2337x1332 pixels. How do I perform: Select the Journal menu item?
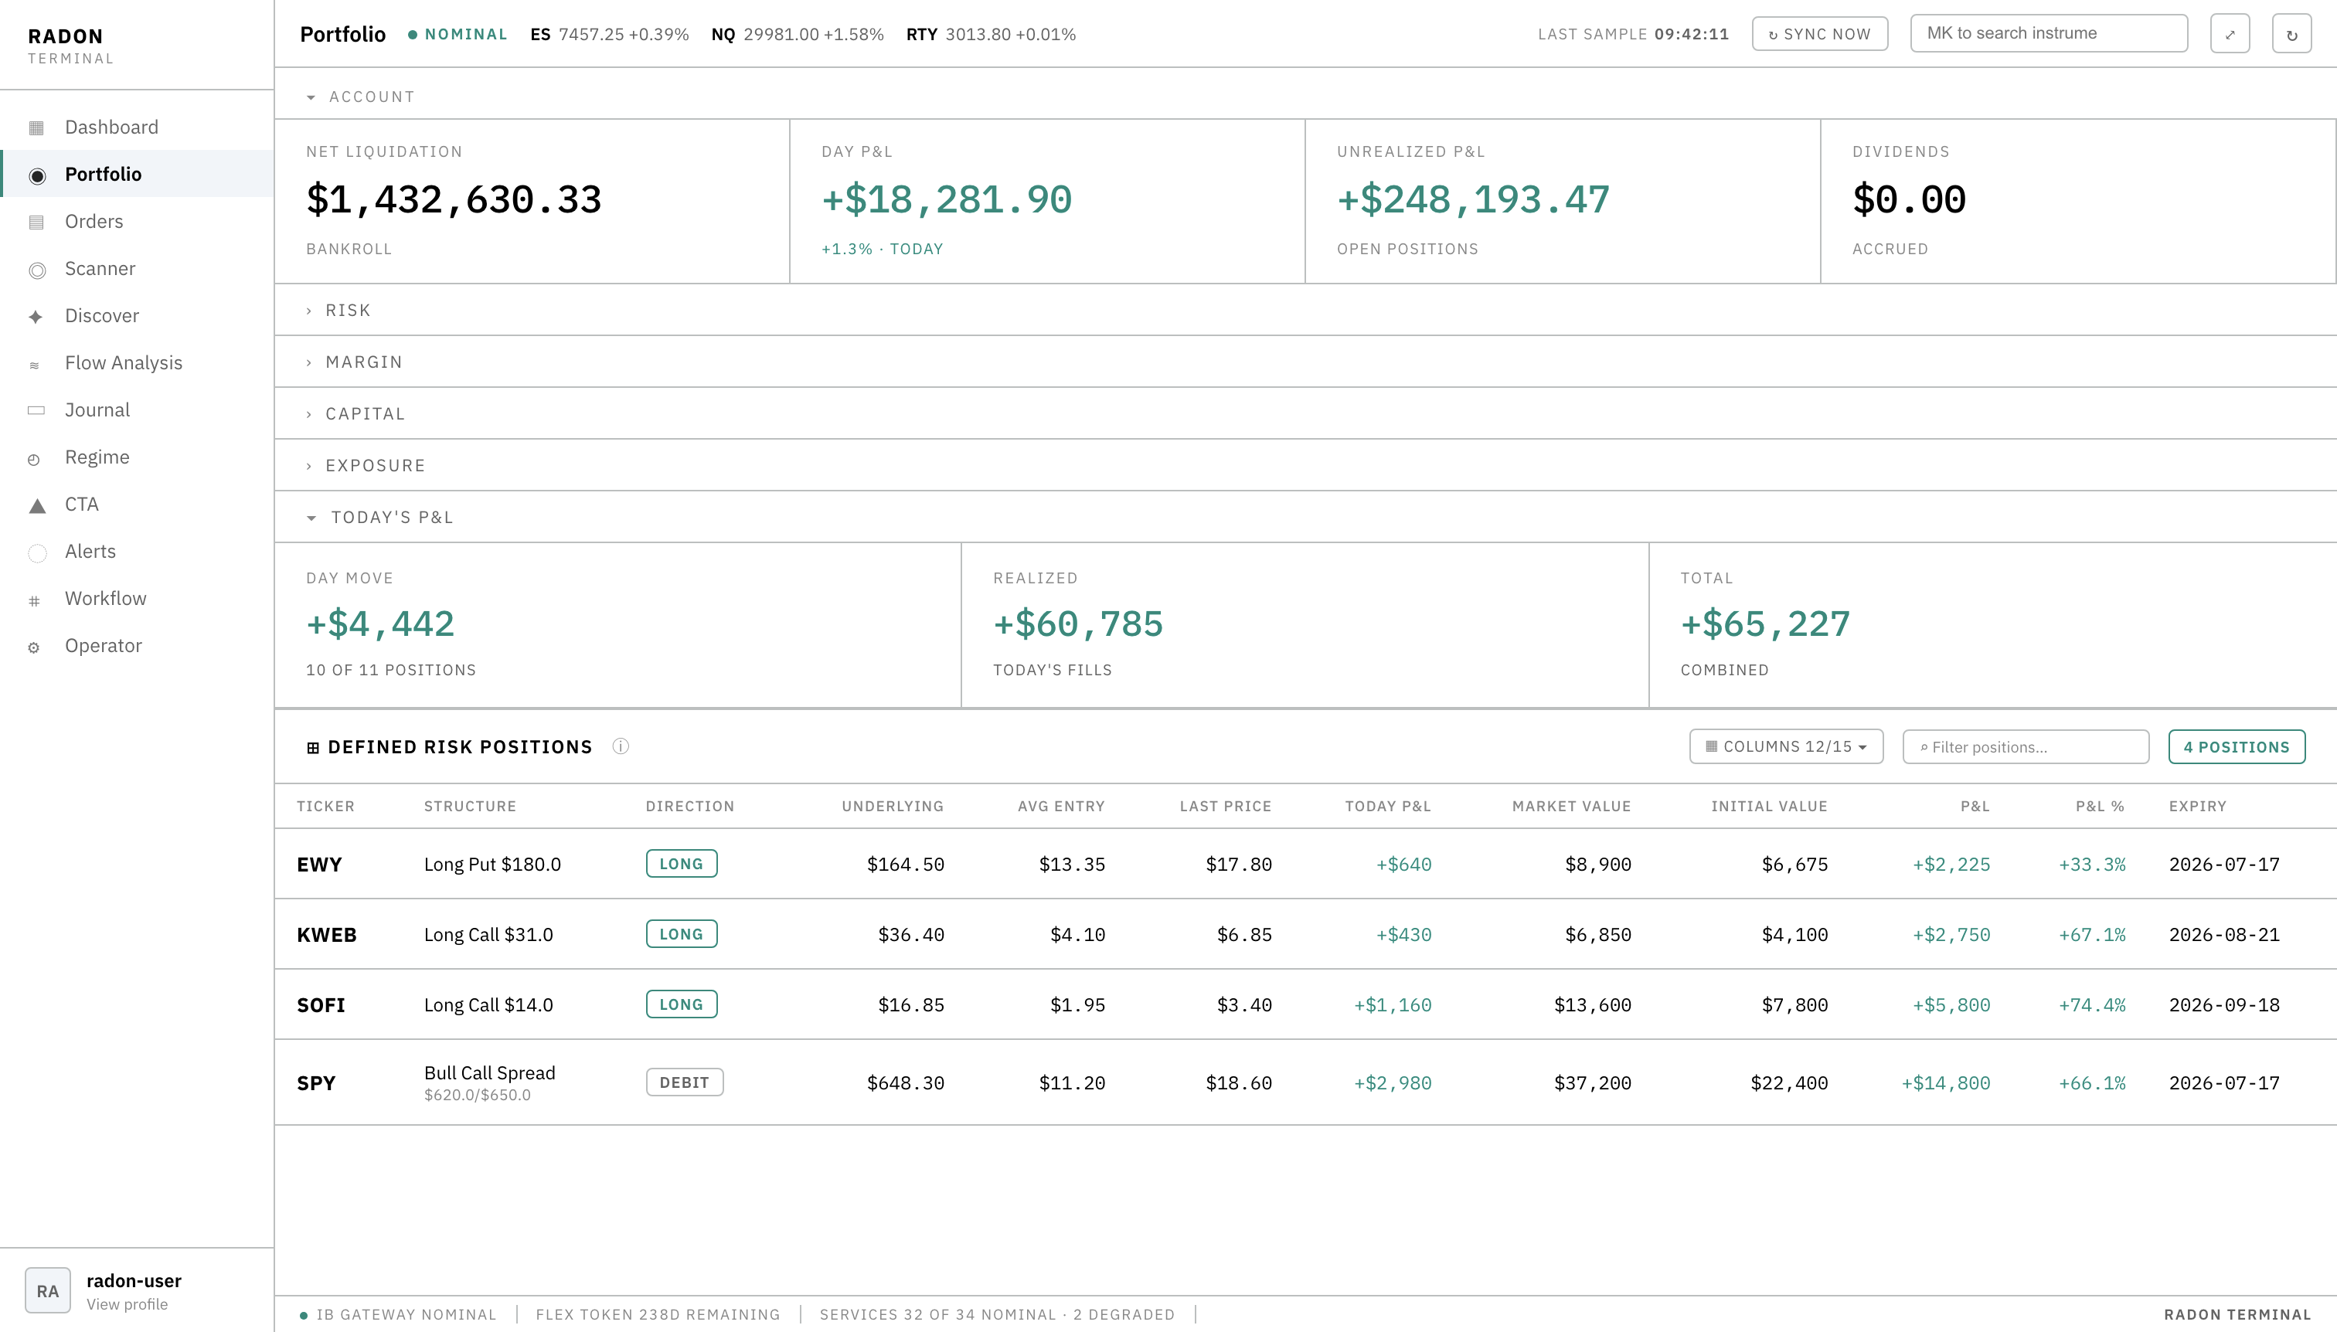(138, 409)
